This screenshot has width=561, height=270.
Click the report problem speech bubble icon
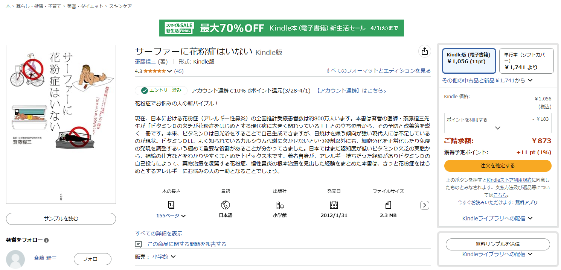[139, 244]
